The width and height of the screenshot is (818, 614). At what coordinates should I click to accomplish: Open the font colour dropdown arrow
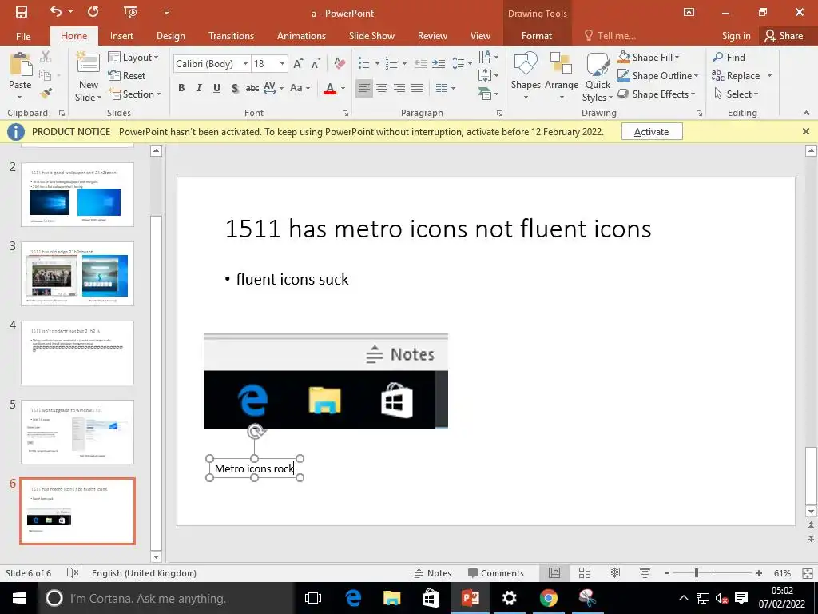[x=343, y=88]
